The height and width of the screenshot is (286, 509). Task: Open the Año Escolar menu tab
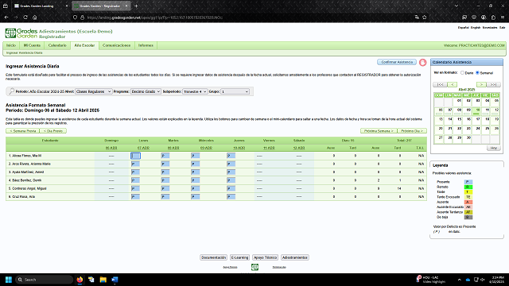[x=84, y=45]
